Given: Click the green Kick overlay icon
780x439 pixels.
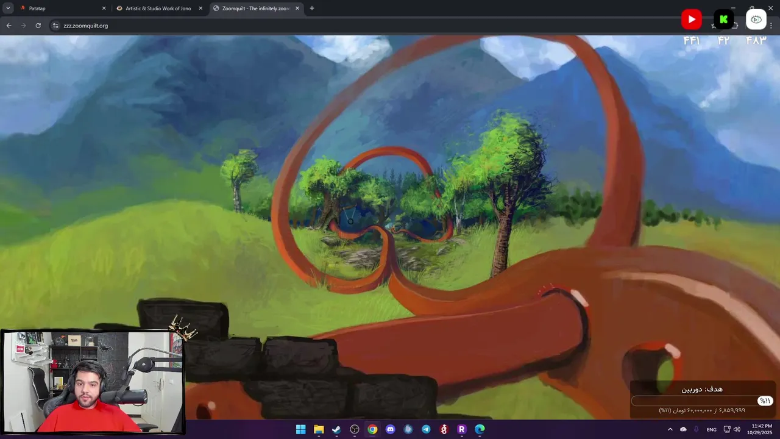Looking at the screenshot, I should coord(723,20).
